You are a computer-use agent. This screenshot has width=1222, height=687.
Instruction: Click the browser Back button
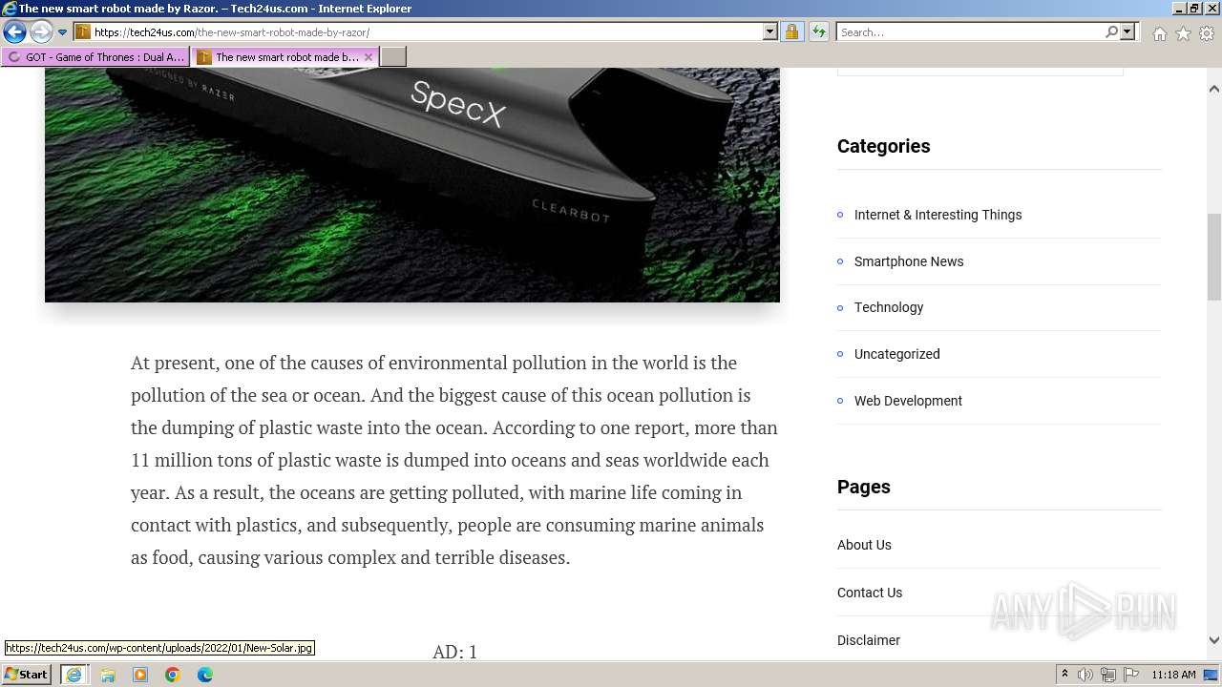(14, 31)
